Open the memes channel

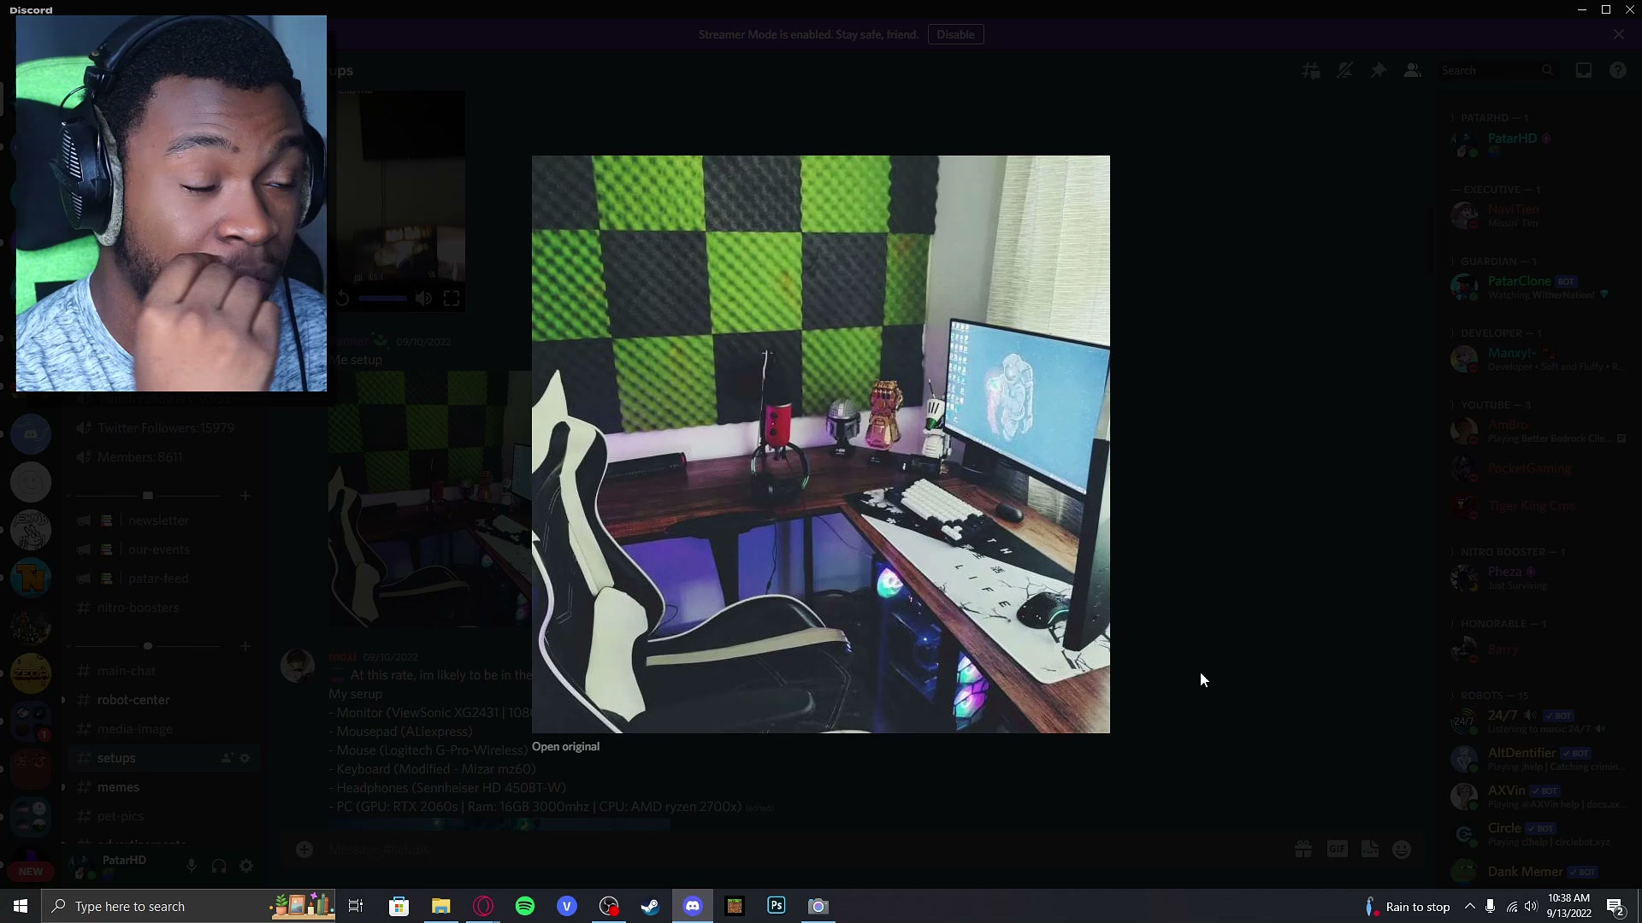[162, 787]
